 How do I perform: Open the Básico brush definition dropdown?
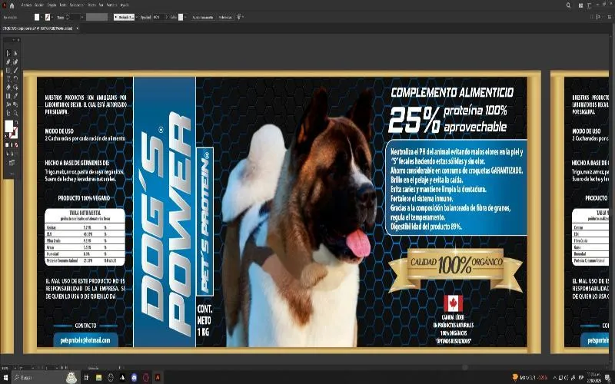tap(125, 17)
